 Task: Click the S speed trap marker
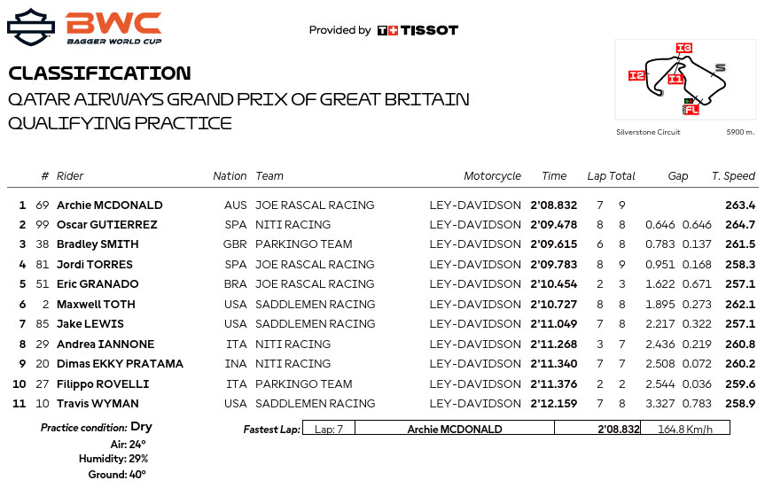click(x=720, y=68)
